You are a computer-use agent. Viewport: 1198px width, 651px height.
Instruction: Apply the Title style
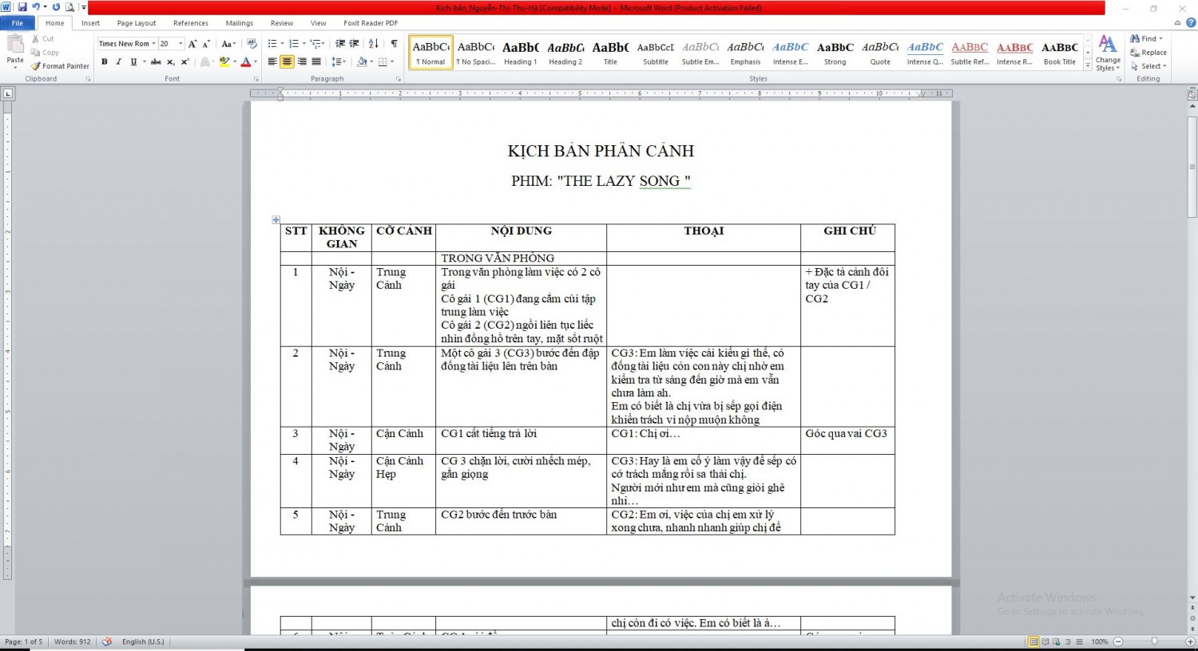pyautogui.click(x=610, y=53)
